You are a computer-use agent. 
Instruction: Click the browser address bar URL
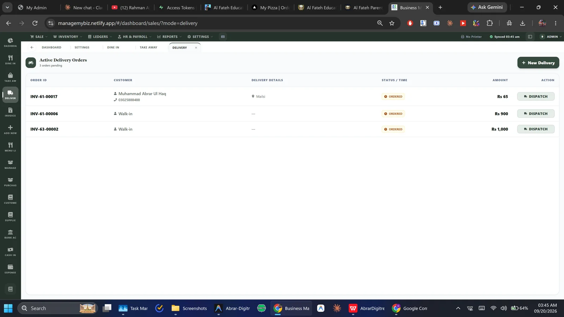(x=128, y=23)
